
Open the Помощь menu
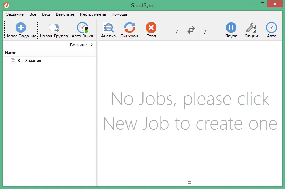[120, 14]
